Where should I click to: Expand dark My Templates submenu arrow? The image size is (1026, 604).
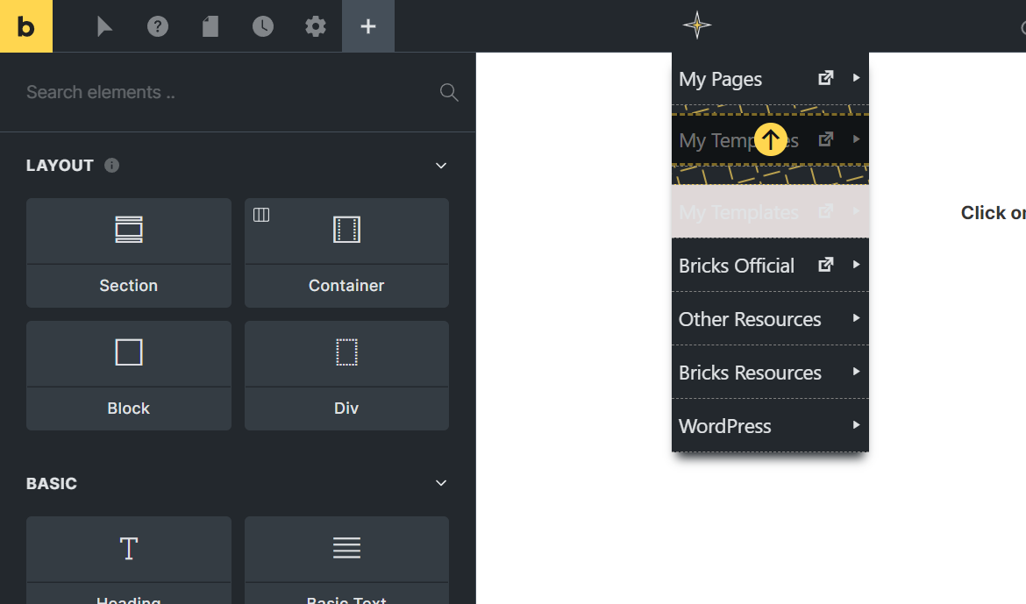click(x=856, y=139)
